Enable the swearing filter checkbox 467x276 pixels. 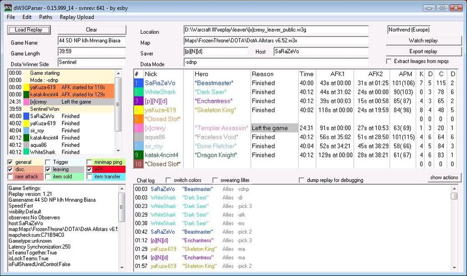(215, 180)
